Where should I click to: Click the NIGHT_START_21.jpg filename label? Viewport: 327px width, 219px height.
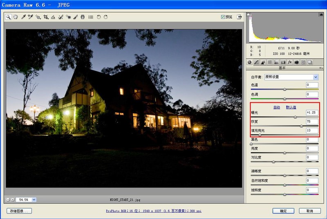pos(125,200)
